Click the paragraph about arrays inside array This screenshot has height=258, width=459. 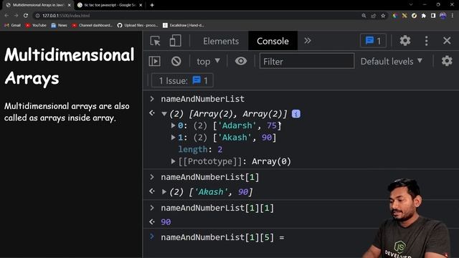[67, 112]
